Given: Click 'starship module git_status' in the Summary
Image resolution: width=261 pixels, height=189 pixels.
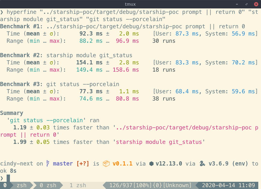Looking at the screenshot, I should 159,142.
